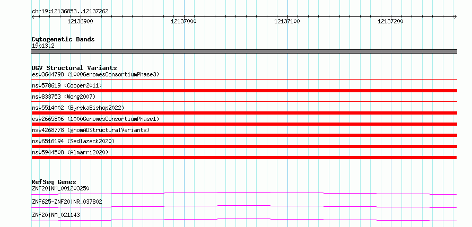Image resolution: width=472 pixels, height=227 pixels.
Task: Open variant esv2665806 (1000GenomesConsortiumPhase1) label
Action: pyautogui.click(x=95, y=119)
